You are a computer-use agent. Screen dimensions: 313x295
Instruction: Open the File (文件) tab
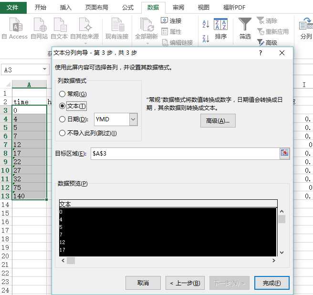coord(12,8)
